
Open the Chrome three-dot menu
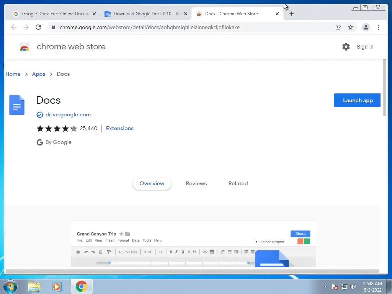(378, 27)
